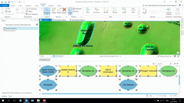The image size is (184, 103).
Task: Toggle snap to grid at map bottom
Action: coord(60,56)
